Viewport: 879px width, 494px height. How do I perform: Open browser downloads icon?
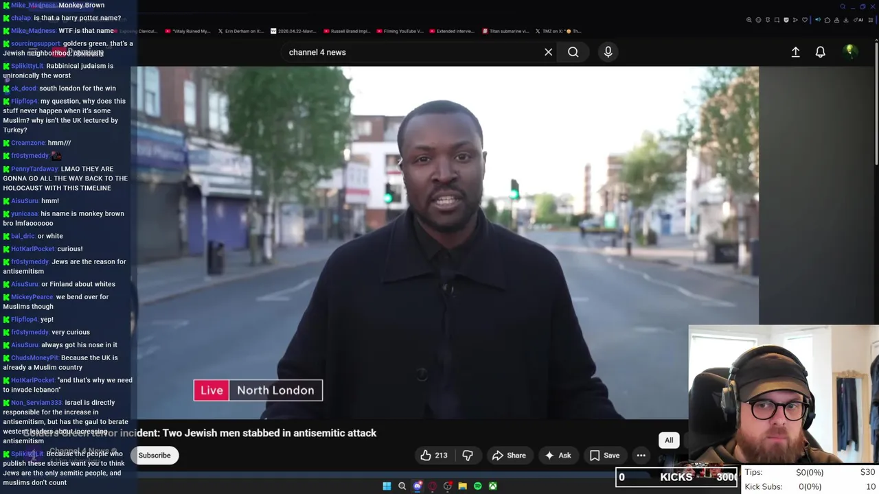point(846,20)
